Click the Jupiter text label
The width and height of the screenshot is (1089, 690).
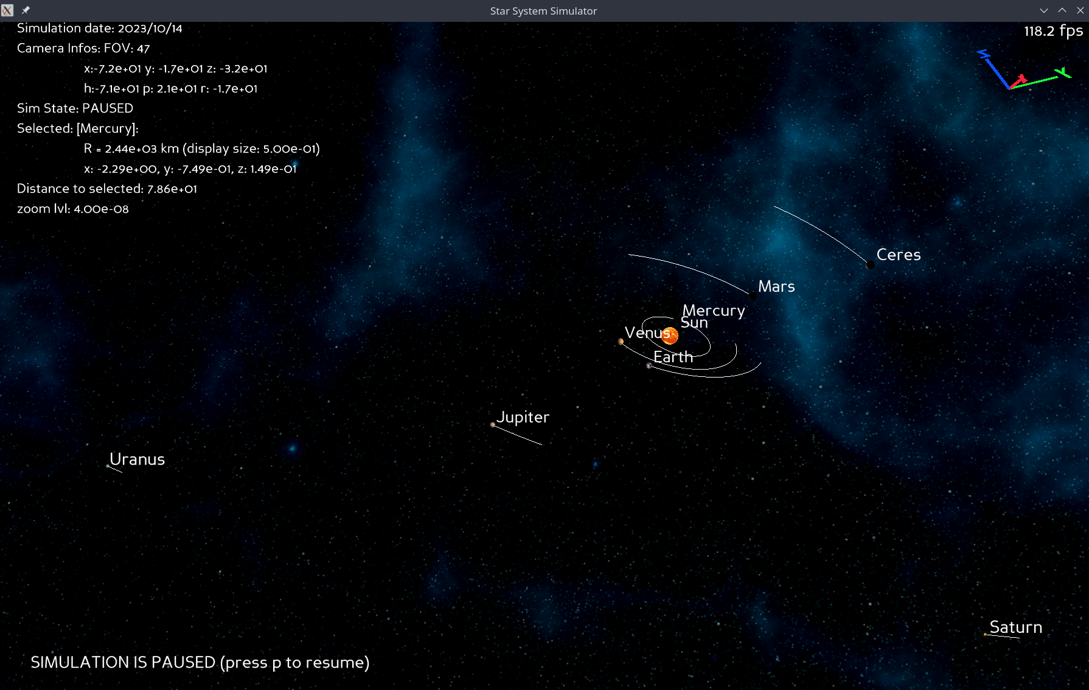pos(523,418)
